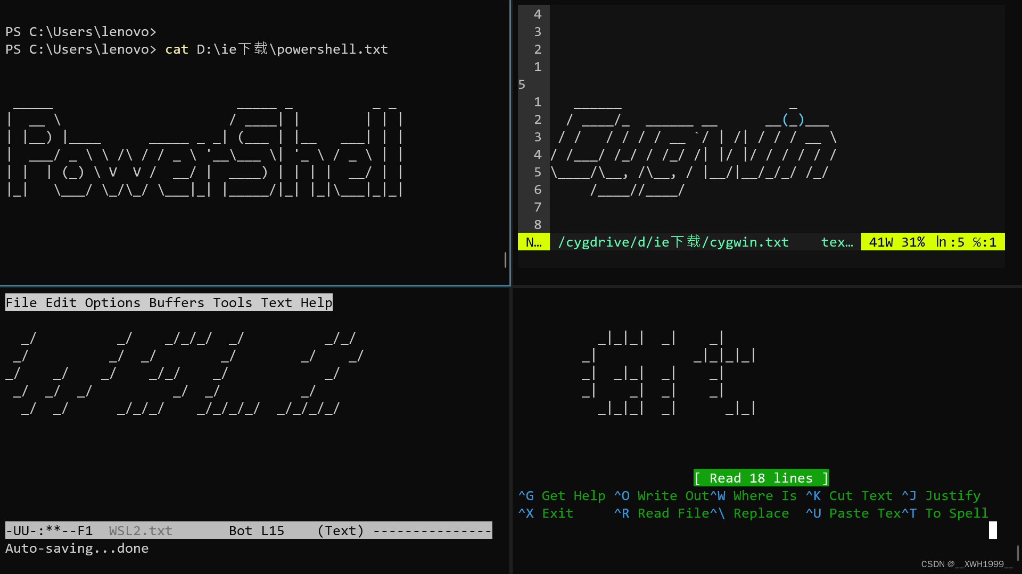The image size is (1022, 574).
Task: Click ^X Exit shortcut in nano
Action: click(546, 513)
